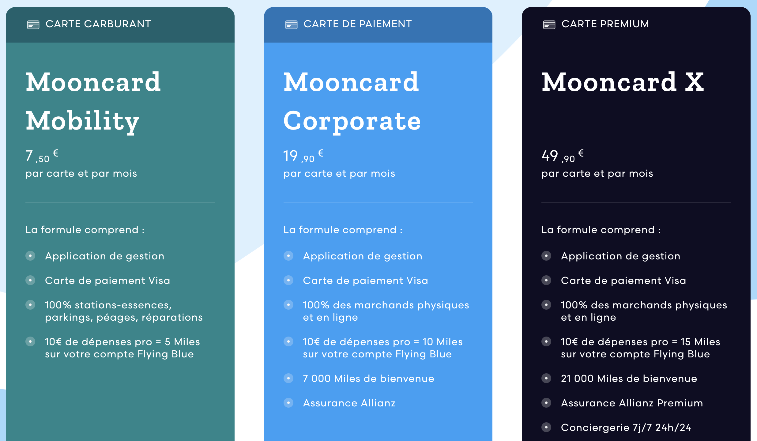Click the card icon beside CARTE DE PAIEMENT
This screenshot has height=441, width=757.
pos(291,24)
